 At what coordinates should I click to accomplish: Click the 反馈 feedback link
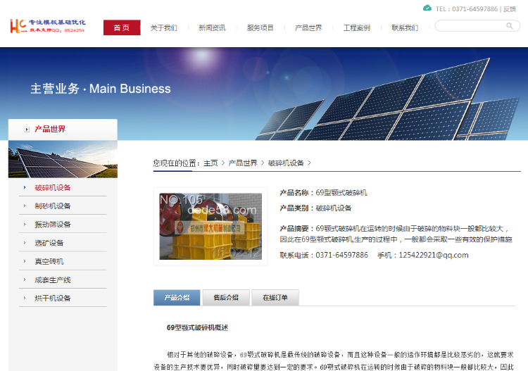coord(510,9)
